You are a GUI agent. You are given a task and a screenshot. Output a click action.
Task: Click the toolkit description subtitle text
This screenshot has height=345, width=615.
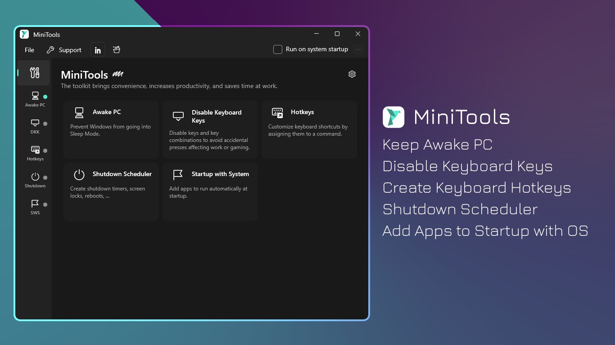click(169, 86)
